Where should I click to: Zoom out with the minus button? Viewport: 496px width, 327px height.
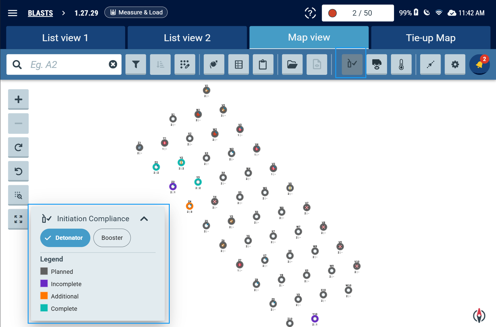18,123
